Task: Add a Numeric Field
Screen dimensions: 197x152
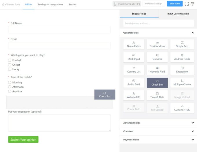Action: (x=157, y=70)
